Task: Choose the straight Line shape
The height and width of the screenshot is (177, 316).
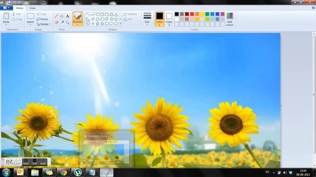Action: 88,14
